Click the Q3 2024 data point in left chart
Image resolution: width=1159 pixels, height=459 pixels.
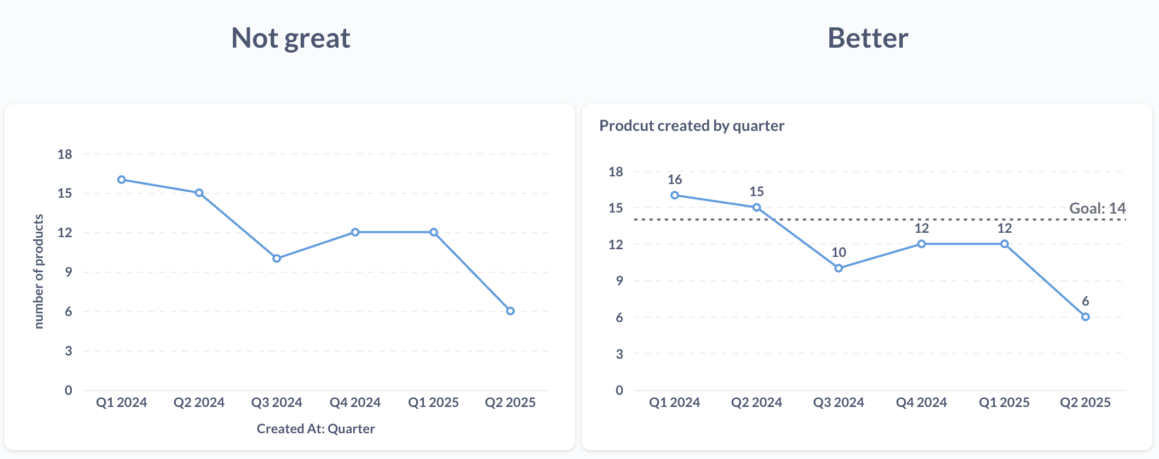click(277, 259)
